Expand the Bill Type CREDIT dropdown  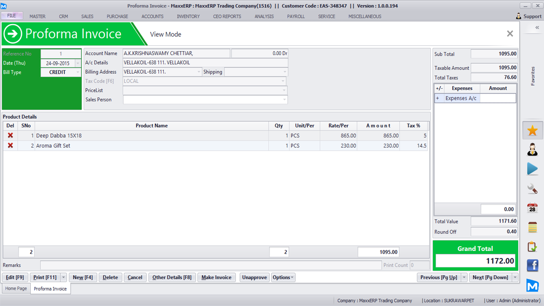(x=78, y=73)
